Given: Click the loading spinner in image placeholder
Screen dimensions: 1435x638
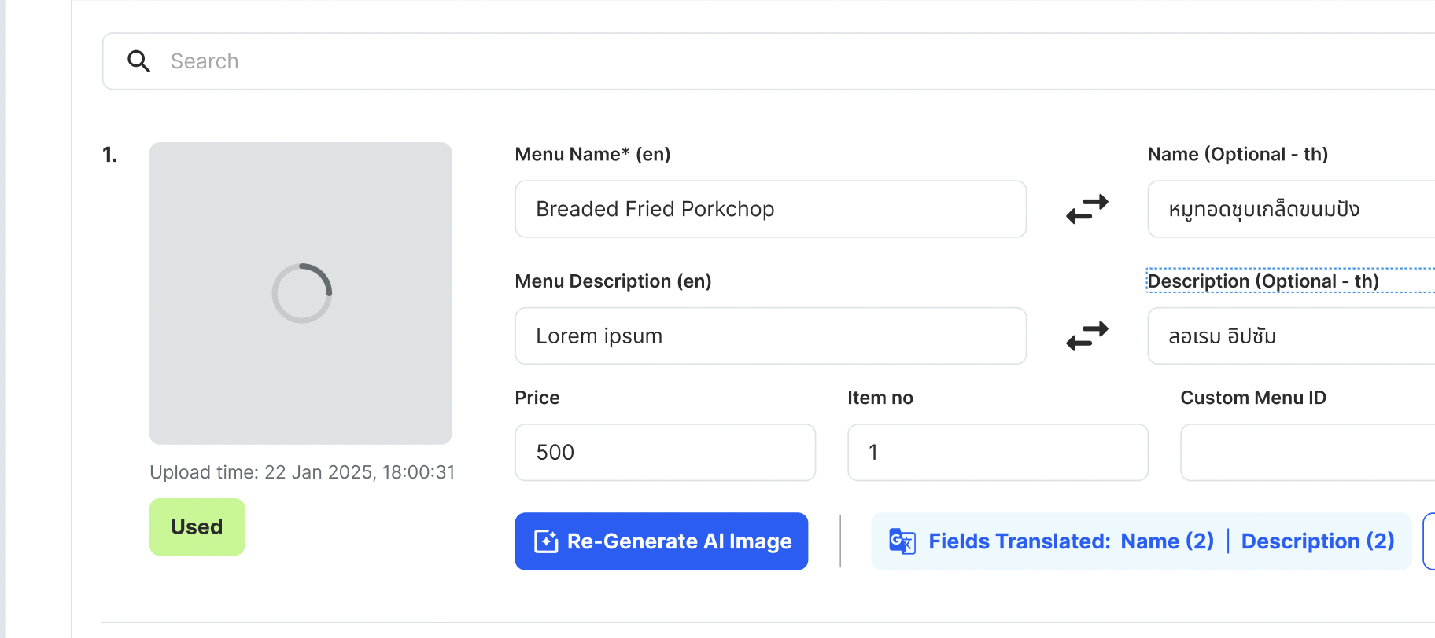Looking at the screenshot, I should pos(302,293).
